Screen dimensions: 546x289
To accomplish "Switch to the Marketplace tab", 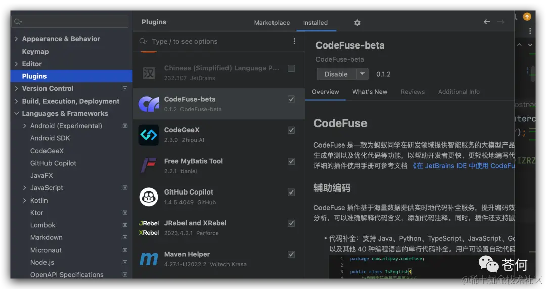I will [x=271, y=23].
